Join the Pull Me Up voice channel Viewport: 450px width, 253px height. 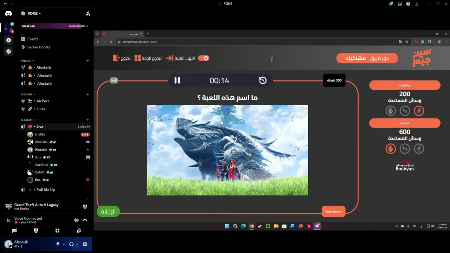[54, 190]
